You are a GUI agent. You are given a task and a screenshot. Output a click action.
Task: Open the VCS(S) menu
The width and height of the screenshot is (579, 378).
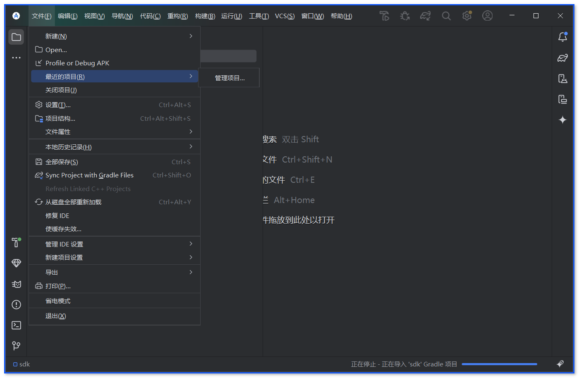pos(285,16)
